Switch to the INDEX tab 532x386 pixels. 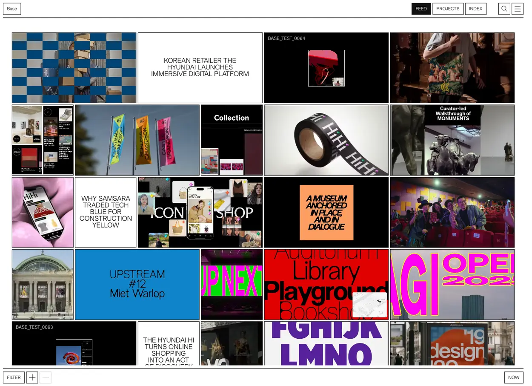475,9
